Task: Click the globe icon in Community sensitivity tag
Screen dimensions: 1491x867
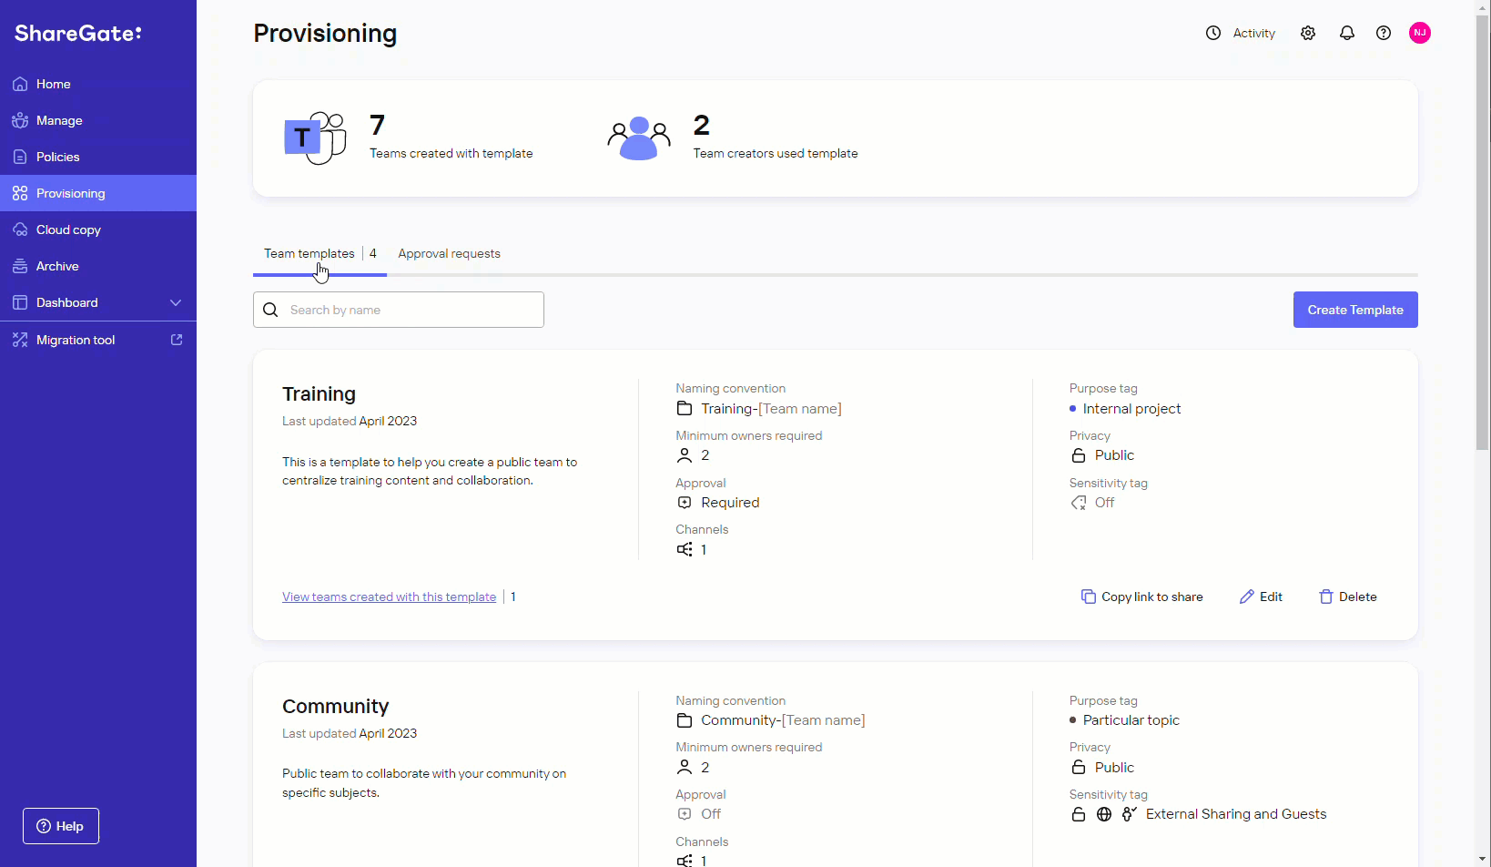Action: 1104,814
